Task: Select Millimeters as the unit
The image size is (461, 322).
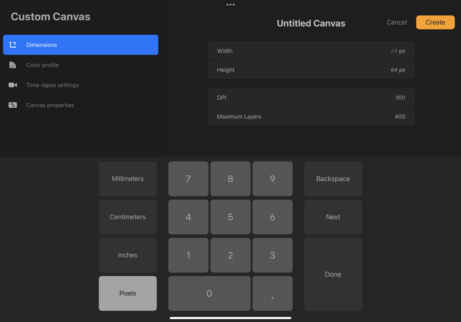Action: [127, 178]
